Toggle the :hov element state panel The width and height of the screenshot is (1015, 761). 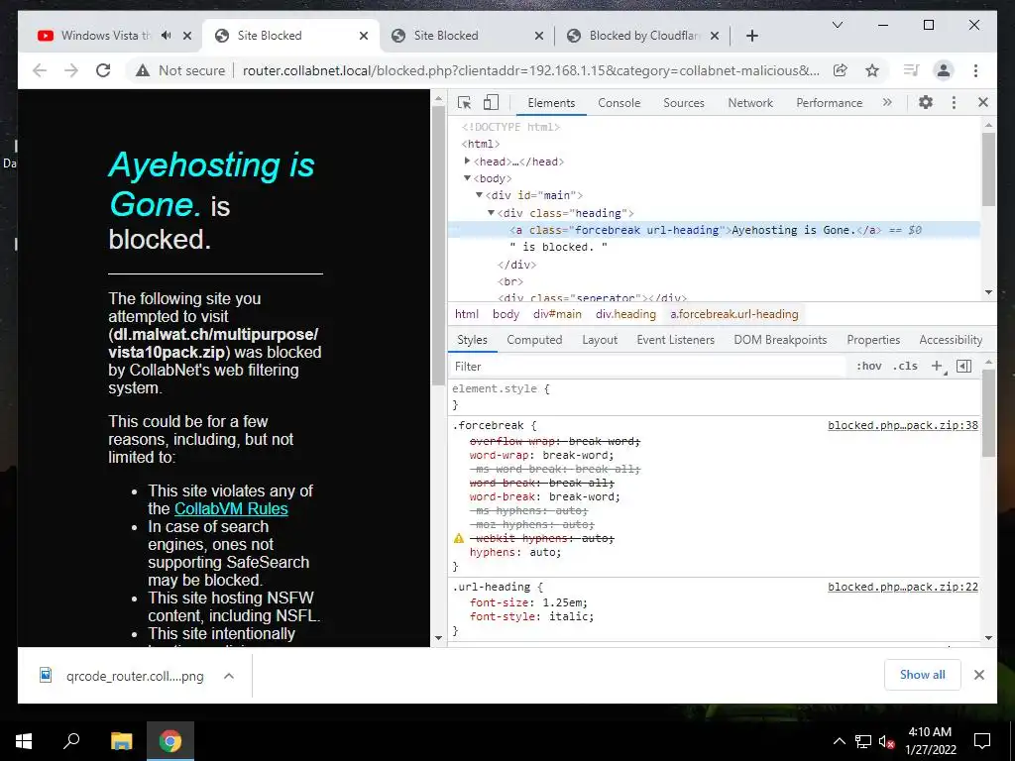868,367
